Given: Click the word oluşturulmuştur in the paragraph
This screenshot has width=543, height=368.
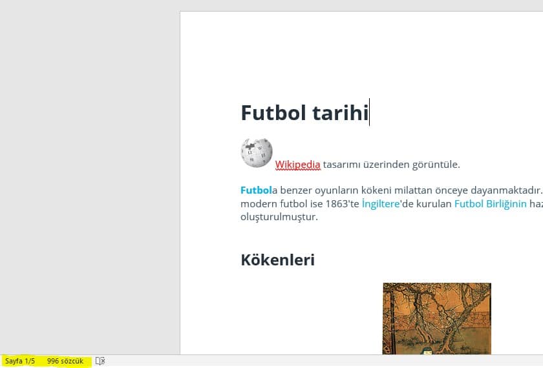Looking at the screenshot, I should pyautogui.click(x=279, y=217).
